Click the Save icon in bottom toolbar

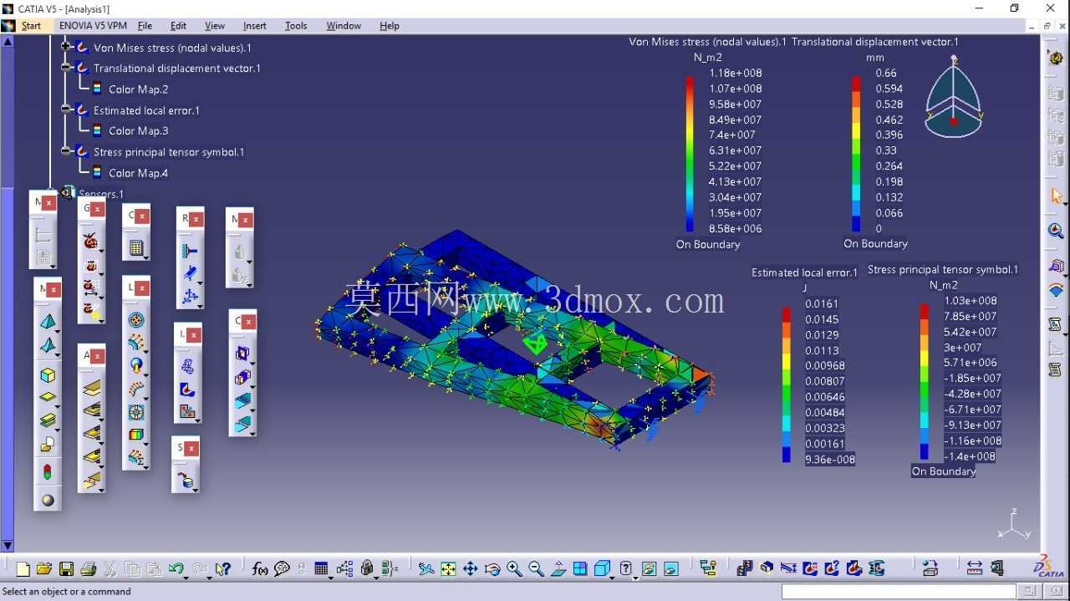click(66, 569)
